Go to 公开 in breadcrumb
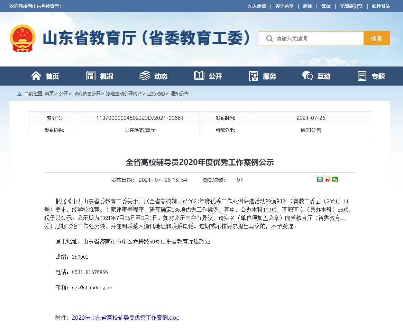Image resolution: width=403 pixels, height=329 pixels. coord(64,94)
